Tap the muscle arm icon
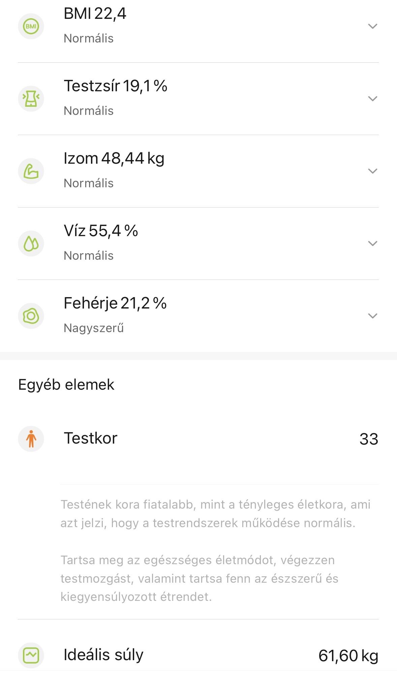The image size is (397, 677). (x=31, y=171)
